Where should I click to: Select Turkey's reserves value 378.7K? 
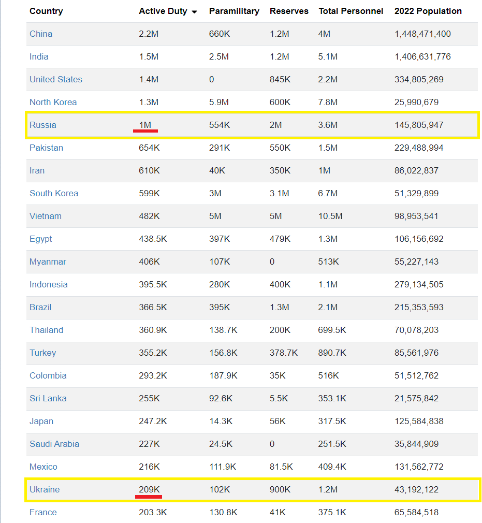[x=284, y=353]
